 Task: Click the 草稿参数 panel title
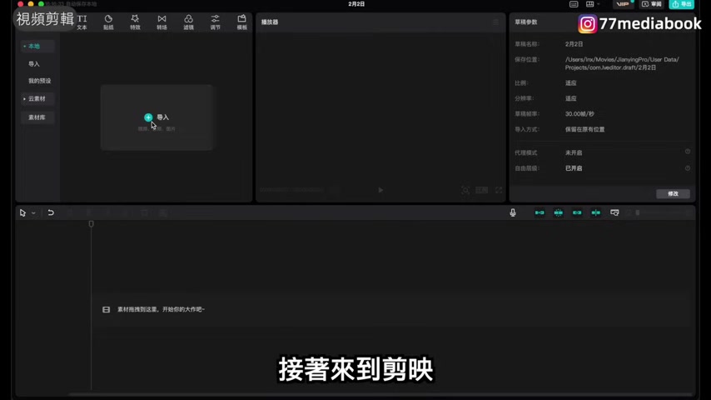pos(526,22)
